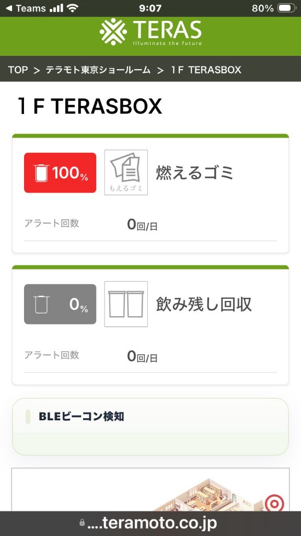
Task: Select アラート回数 row under 燃えるゴミ
Action: [x=150, y=225]
